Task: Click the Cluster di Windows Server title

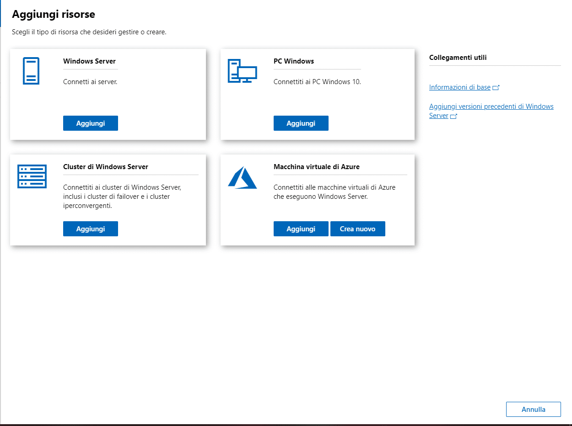Action: 106,167
